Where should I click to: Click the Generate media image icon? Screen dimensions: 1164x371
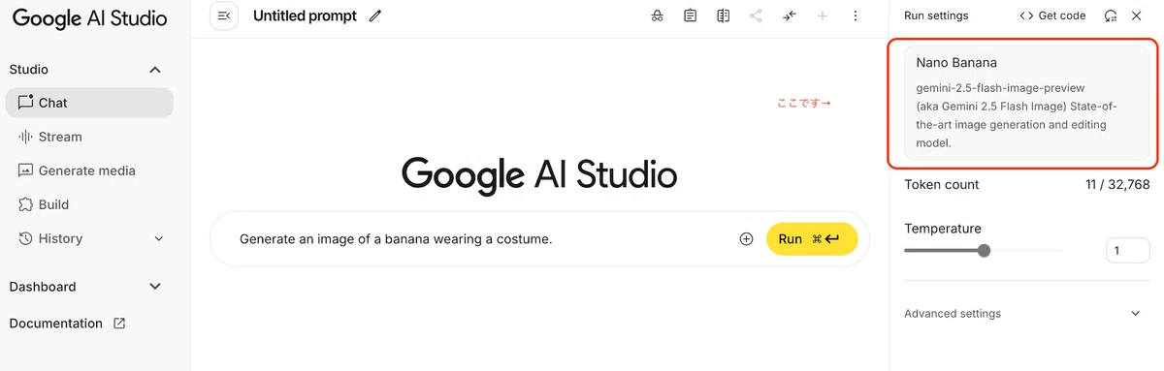point(25,170)
